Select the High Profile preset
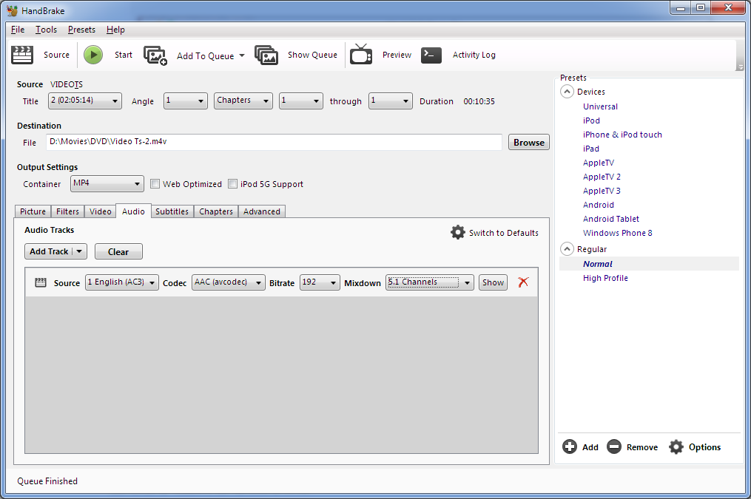Image resolution: width=751 pixels, height=499 pixels. [605, 278]
